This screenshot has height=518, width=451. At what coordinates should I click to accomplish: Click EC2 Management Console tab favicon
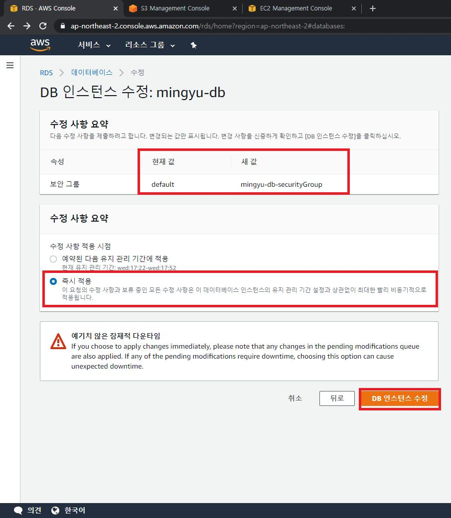point(252,8)
